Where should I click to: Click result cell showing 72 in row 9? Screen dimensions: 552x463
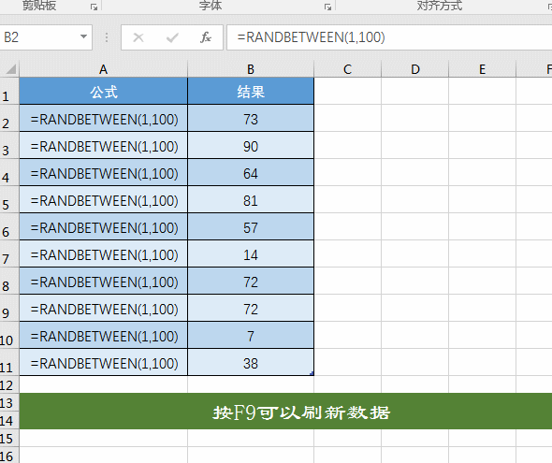[x=251, y=308]
